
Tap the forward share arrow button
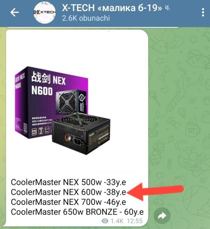[162, 216]
